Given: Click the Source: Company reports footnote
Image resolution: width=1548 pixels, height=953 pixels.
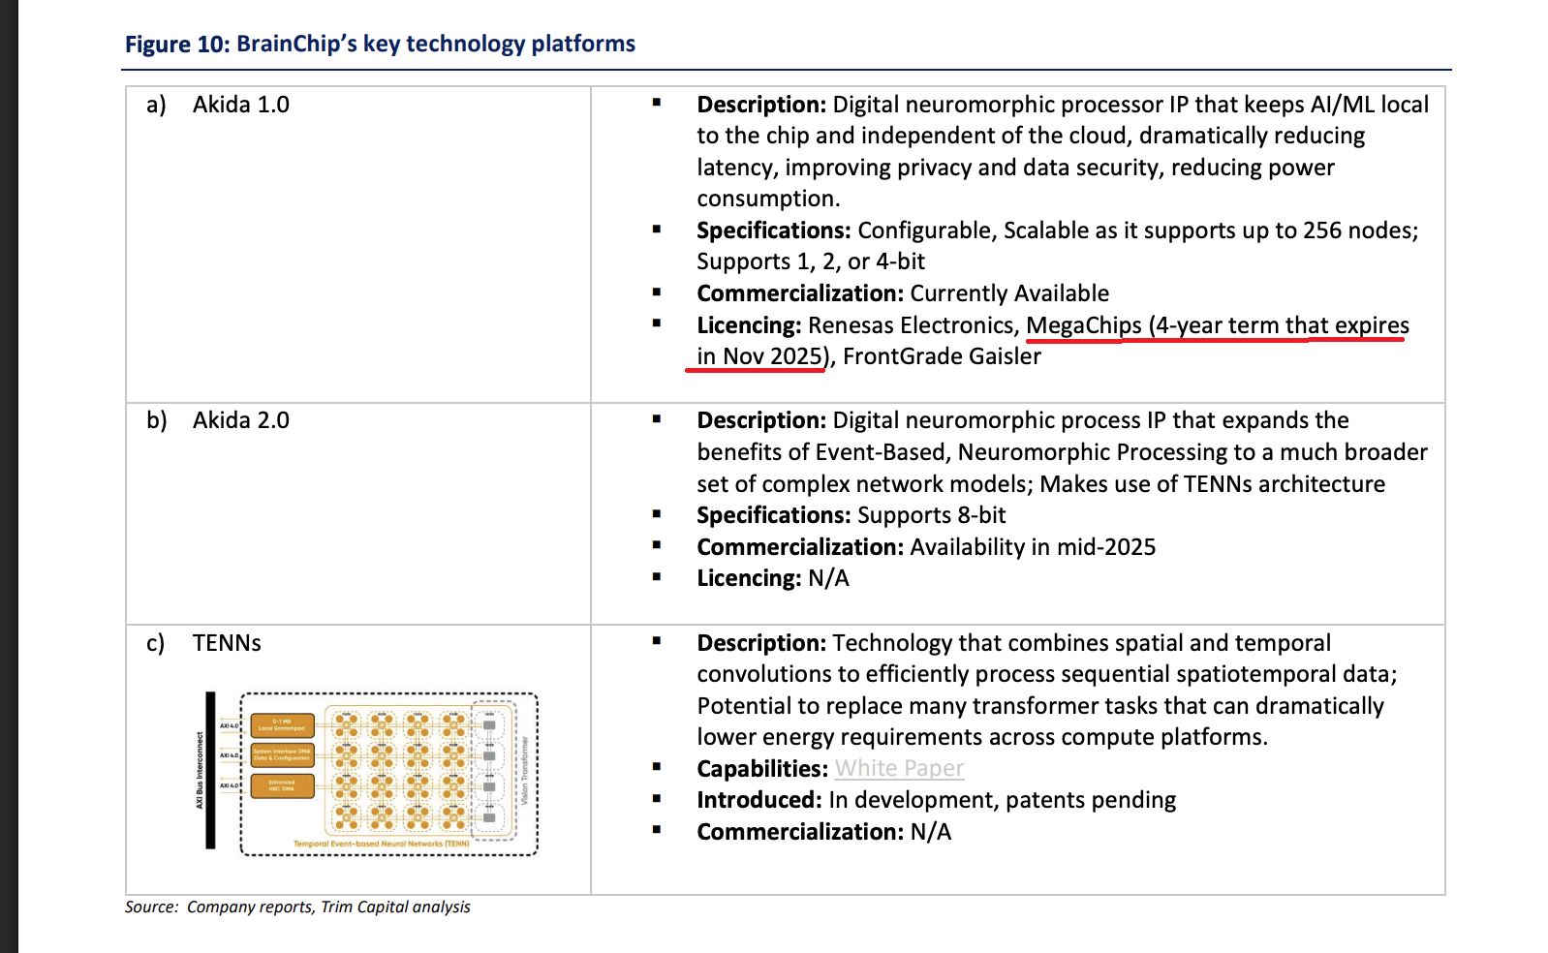Looking at the screenshot, I should pos(297,907).
